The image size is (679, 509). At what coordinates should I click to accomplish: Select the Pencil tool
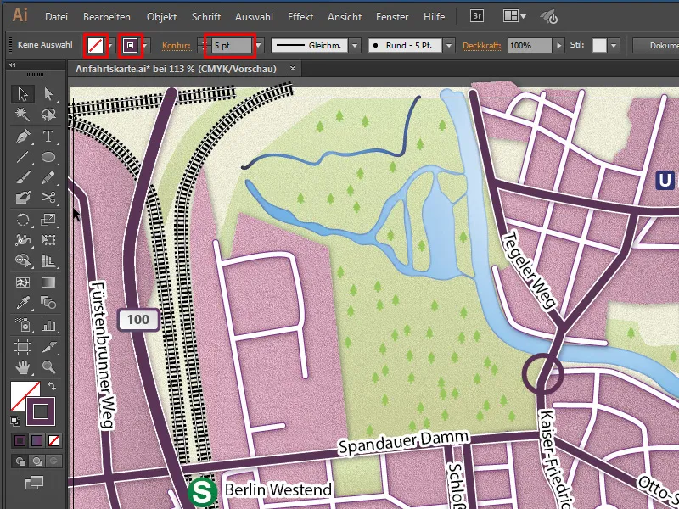point(48,177)
